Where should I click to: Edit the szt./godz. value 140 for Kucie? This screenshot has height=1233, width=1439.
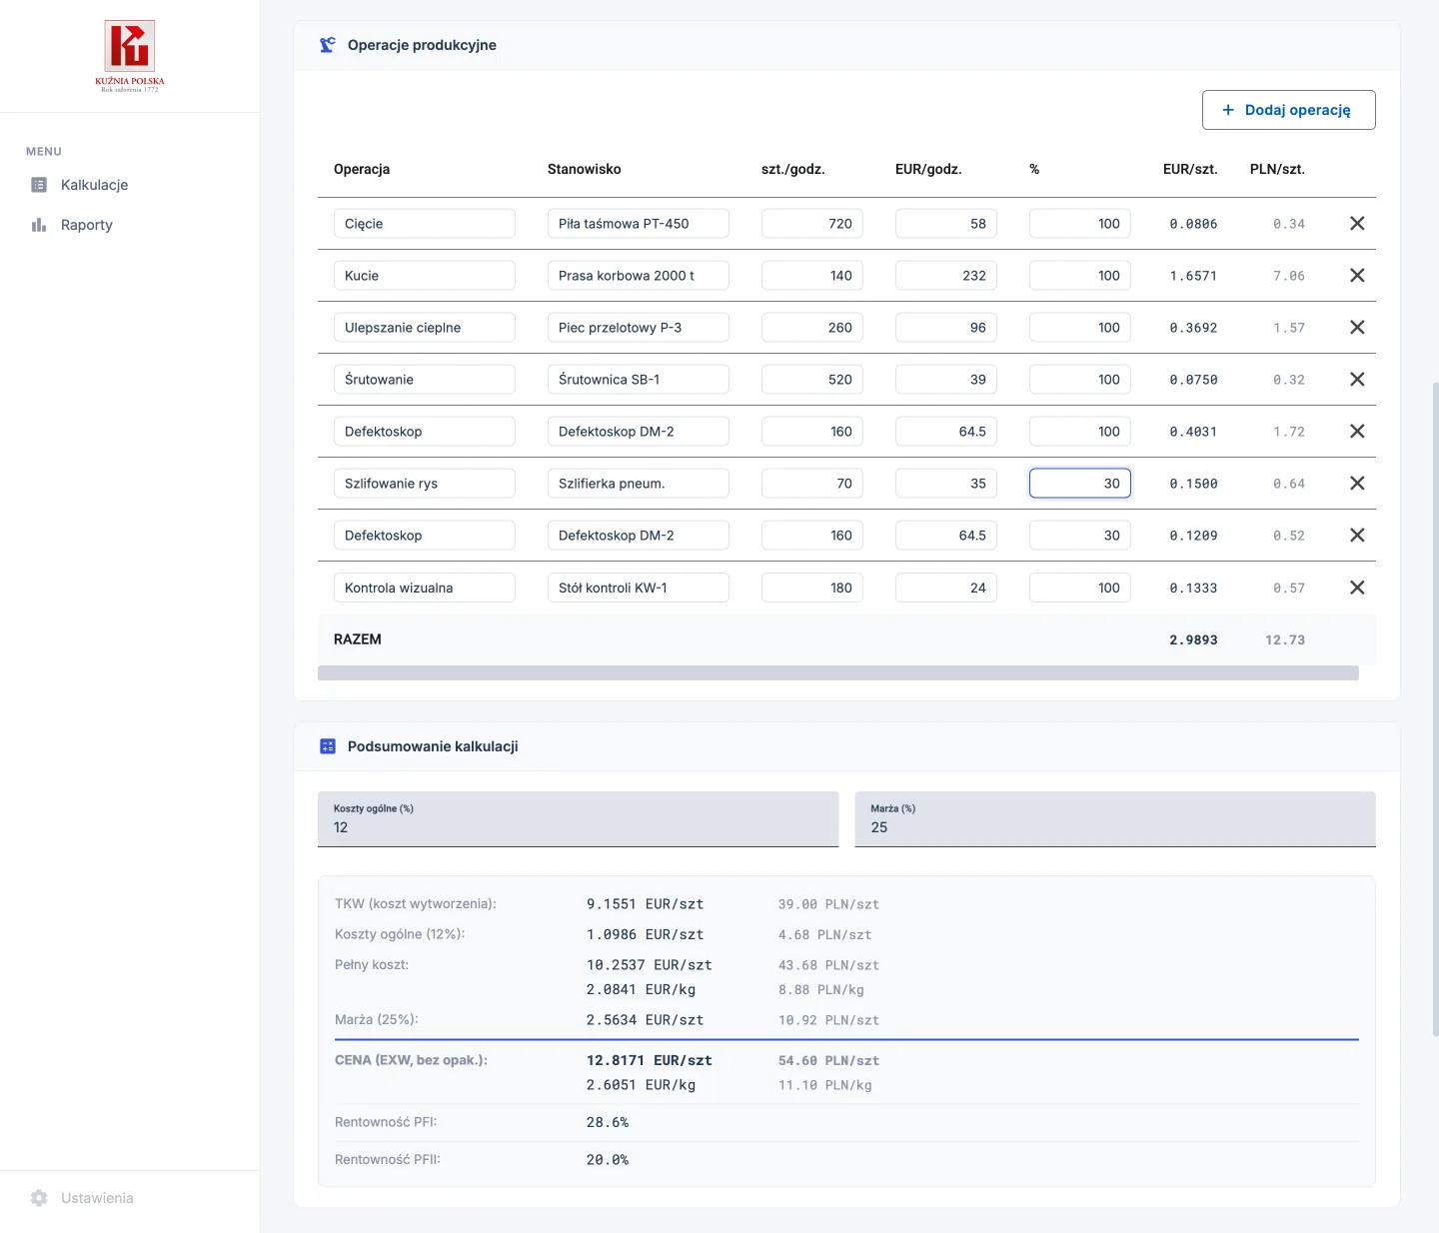[x=812, y=276]
